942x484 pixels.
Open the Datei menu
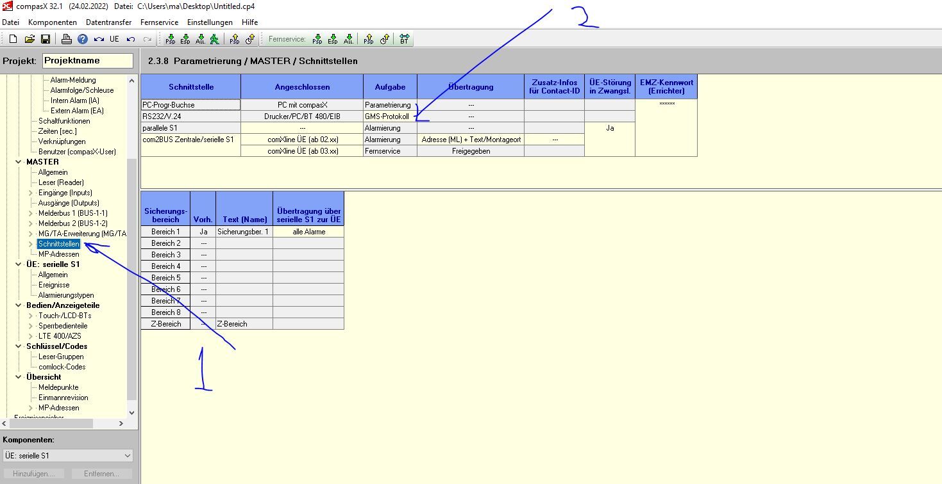click(x=11, y=22)
